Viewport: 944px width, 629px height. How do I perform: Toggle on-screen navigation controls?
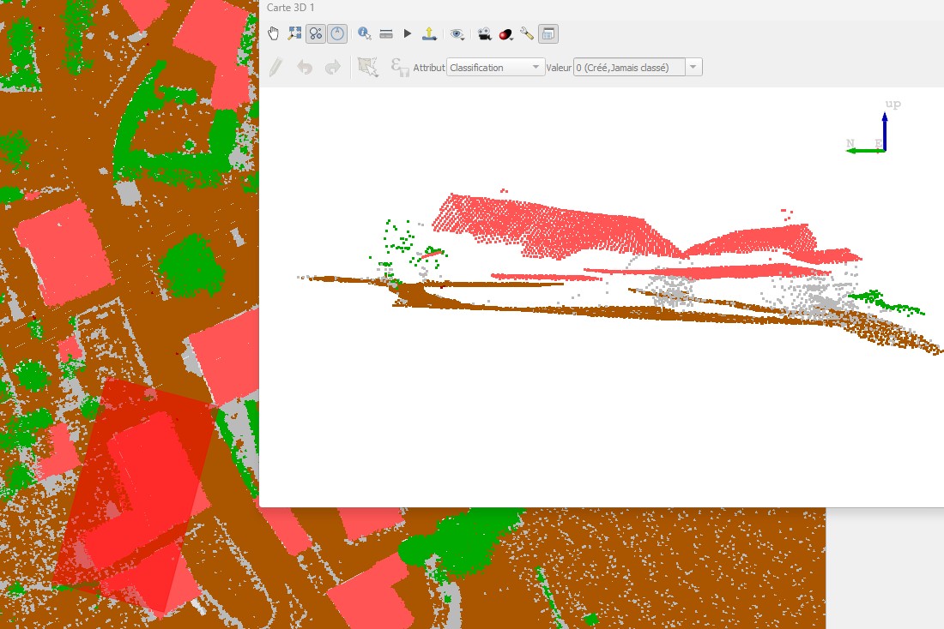337,33
